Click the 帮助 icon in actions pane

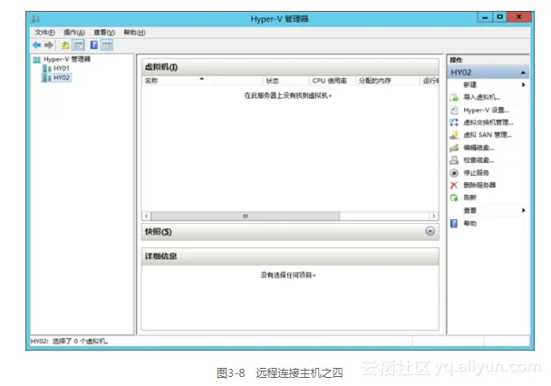[x=454, y=223]
